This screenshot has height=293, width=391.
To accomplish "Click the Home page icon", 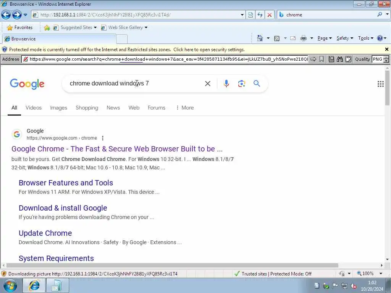I will (x=260, y=38).
